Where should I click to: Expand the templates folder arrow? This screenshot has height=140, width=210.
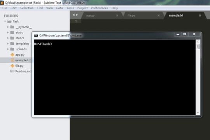(8, 43)
